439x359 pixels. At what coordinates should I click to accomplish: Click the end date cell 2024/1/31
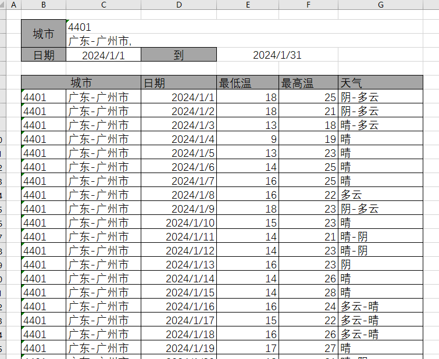click(277, 55)
